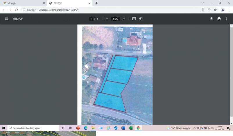Screen dimensions: 233x136
Task: Reload the current page
Action: click(x=16, y=10)
